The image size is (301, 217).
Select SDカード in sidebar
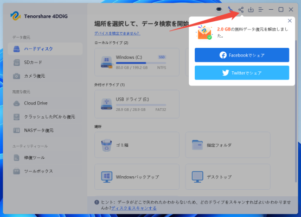(x=45, y=63)
